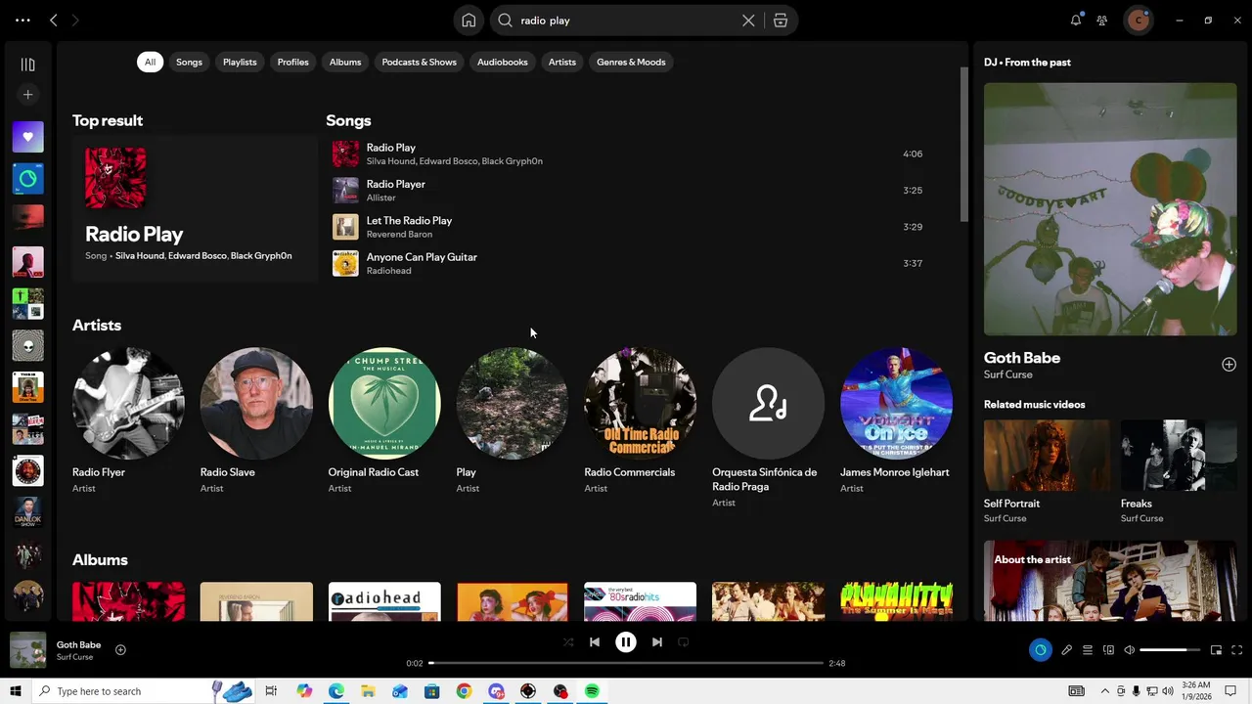Open the Windows Start menu

[15, 691]
